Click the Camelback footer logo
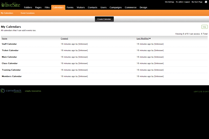This screenshot has width=209, height=139. coord(11,91)
